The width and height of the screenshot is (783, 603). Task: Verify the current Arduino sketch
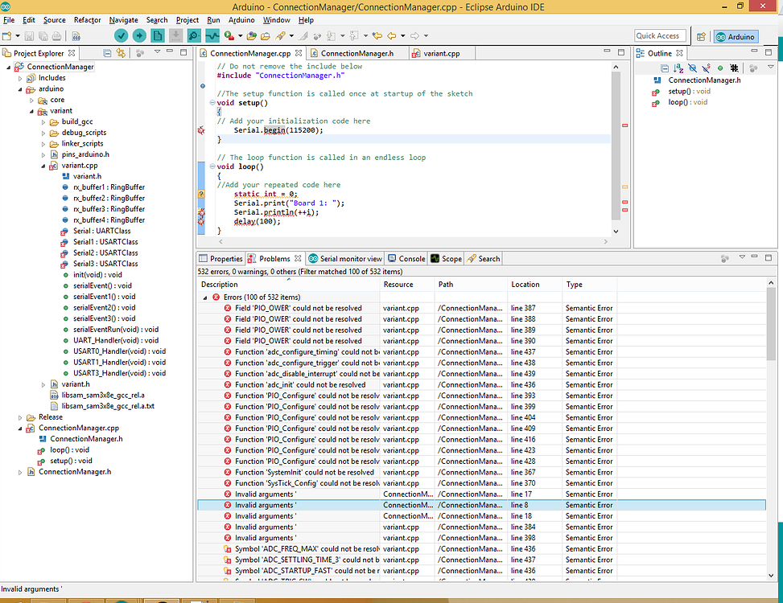click(x=122, y=35)
